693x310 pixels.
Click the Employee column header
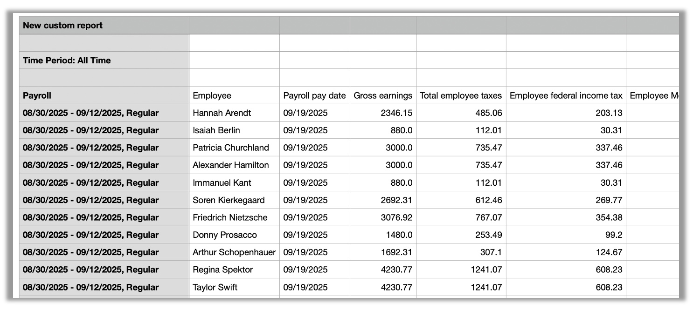point(212,95)
